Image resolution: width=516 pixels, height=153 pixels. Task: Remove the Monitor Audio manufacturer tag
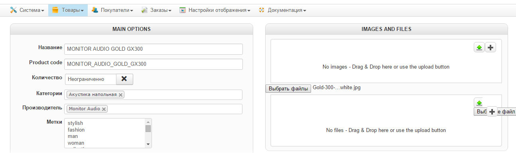[104, 109]
